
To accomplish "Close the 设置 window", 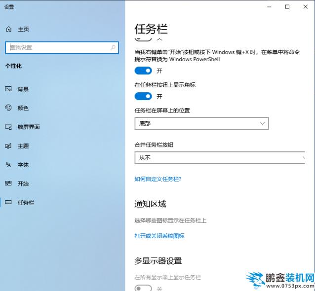I will pyautogui.click(x=305, y=7).
